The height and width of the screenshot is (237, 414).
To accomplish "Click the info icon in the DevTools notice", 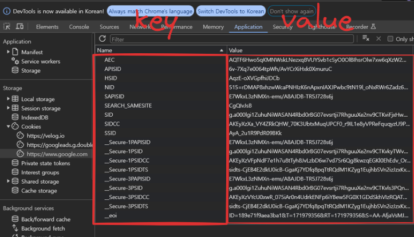I will [7, 11].
